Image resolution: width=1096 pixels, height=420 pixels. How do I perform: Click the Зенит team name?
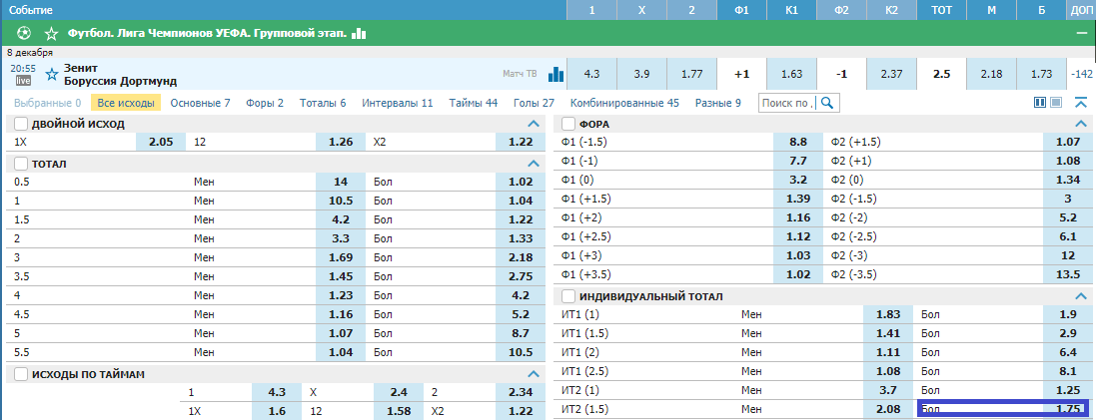(81, 68)
